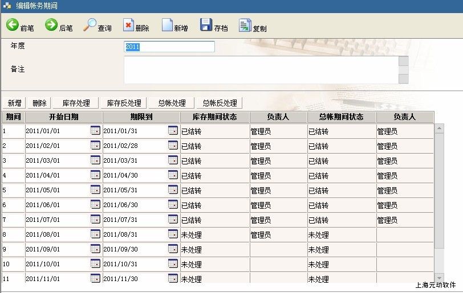Click the grid 删除 delete-row button
Viewport: 463px width, 293px height.
click(x=39, y=103)
